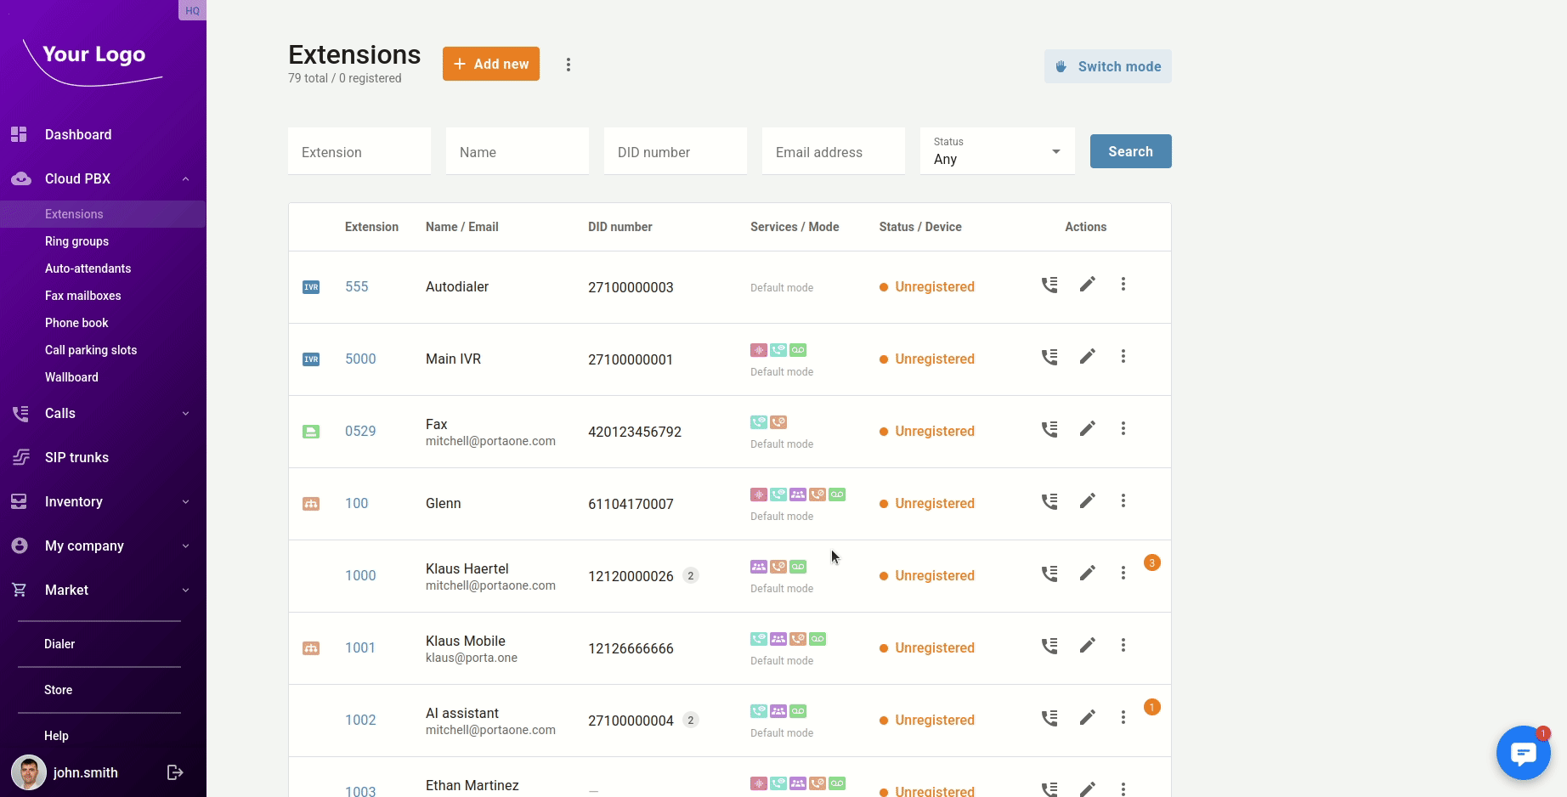Click the Search button
Image resolution: width=1567 pixels, height=797 pixels.
[1130, 151]
